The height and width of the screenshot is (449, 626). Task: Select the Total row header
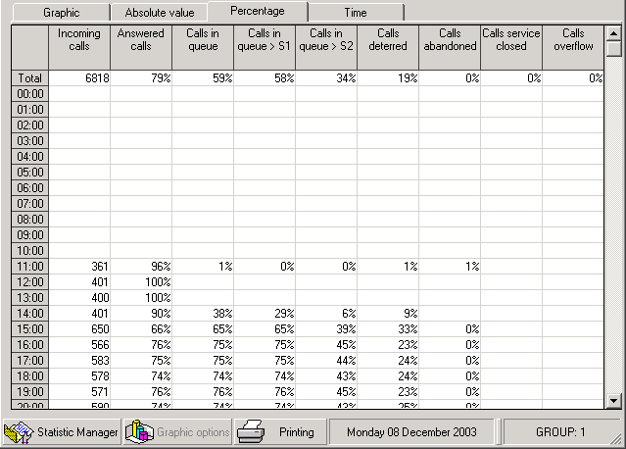coord(30,77)
